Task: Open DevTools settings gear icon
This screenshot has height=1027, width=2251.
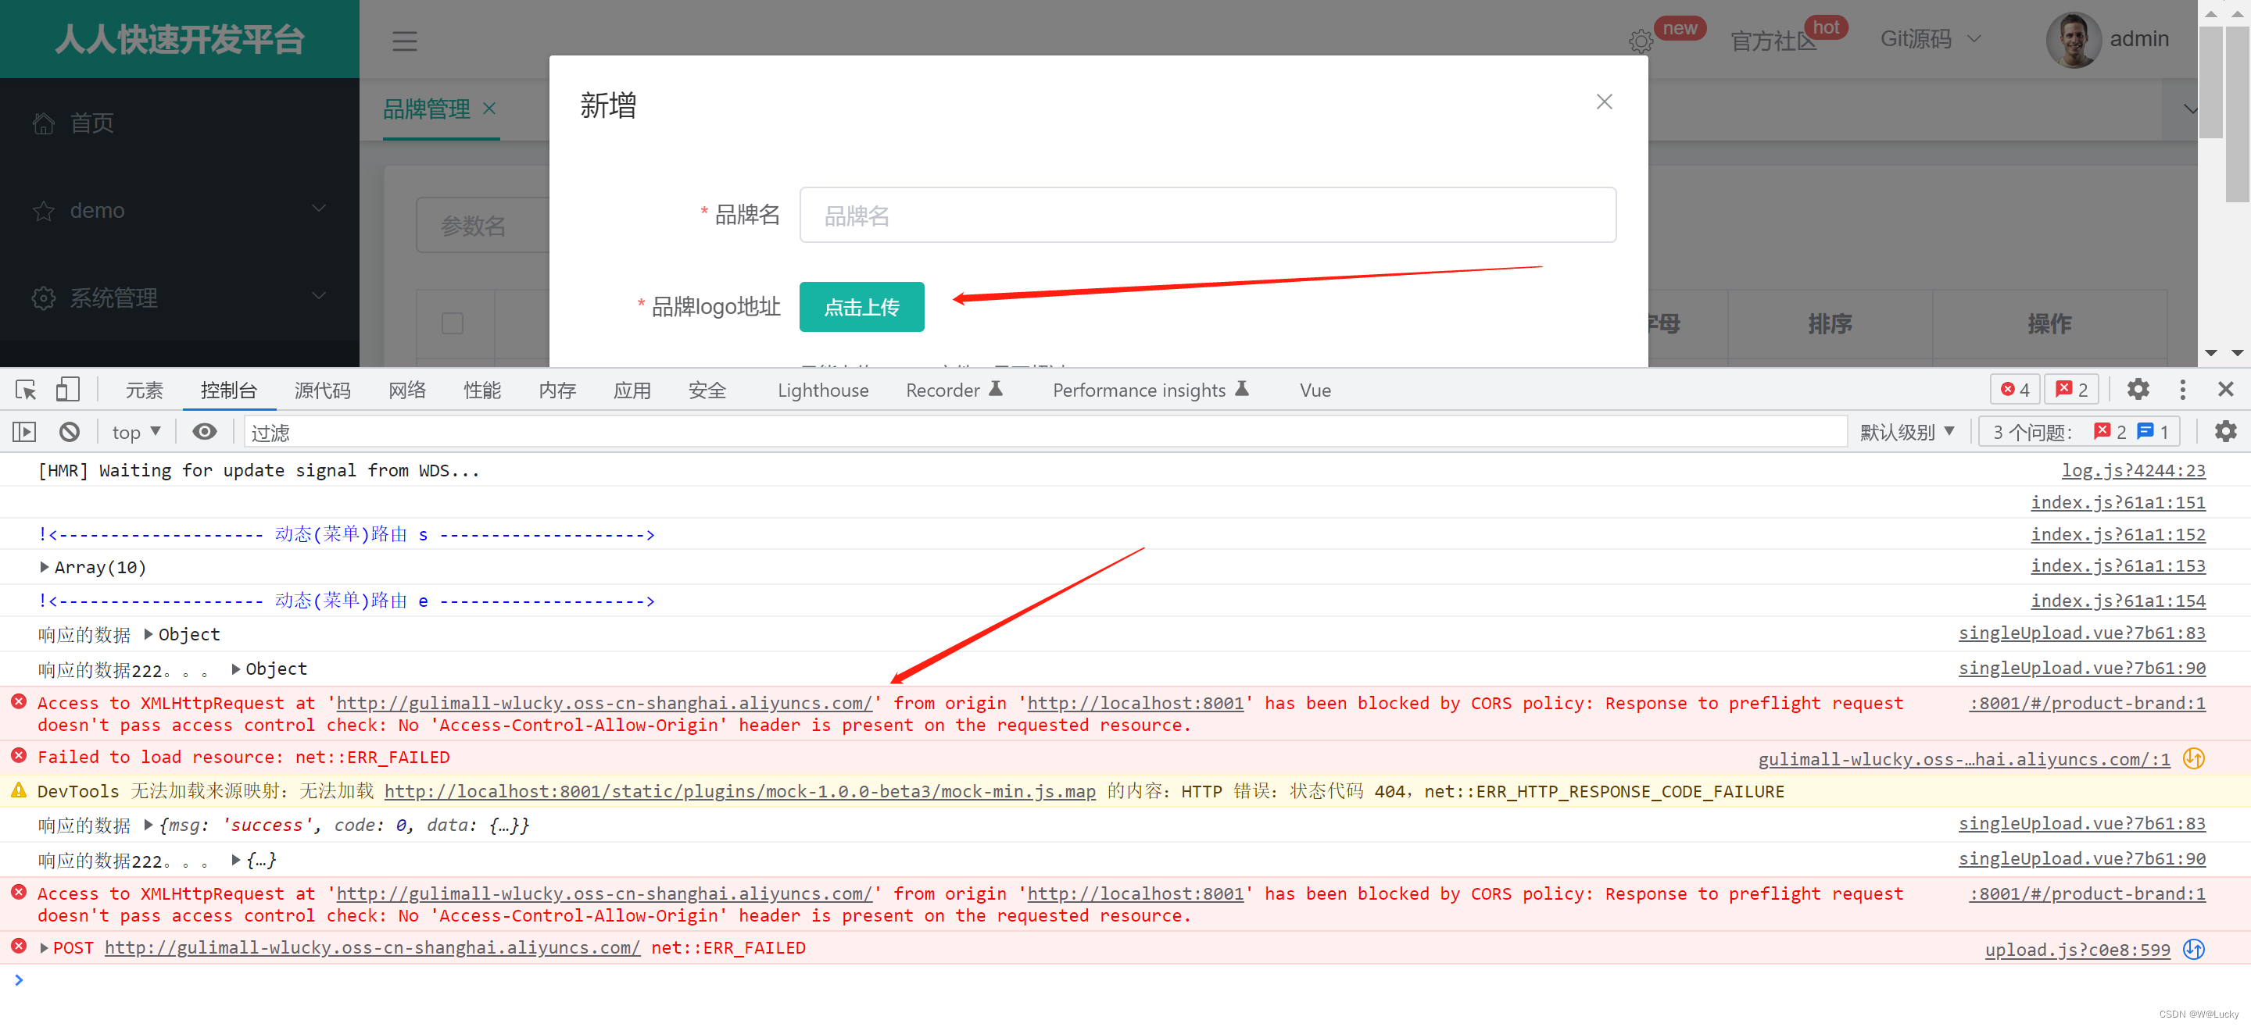Action: 2138,390
